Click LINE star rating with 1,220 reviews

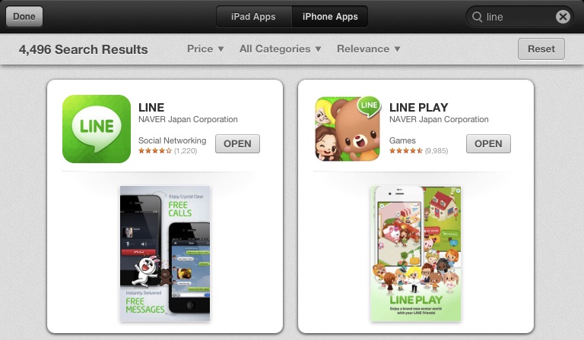pos(167,151)
